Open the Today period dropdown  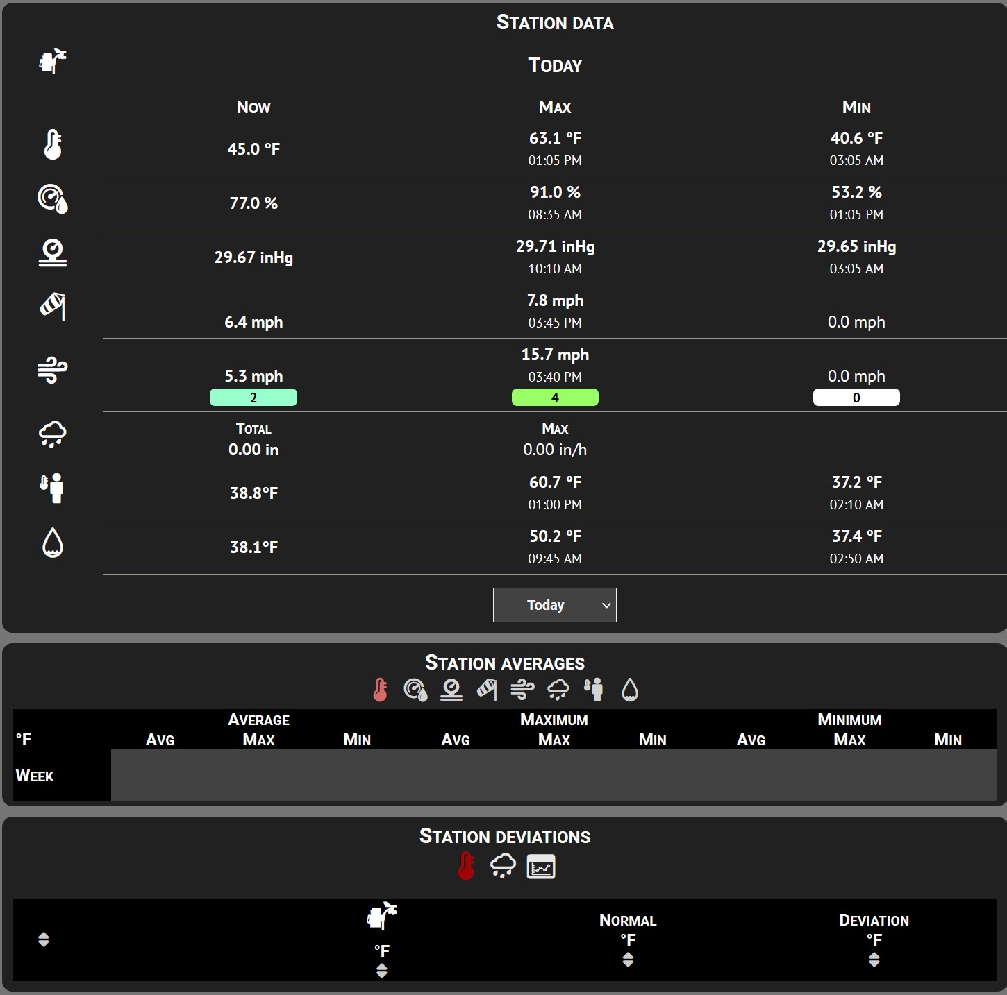(554, 605)
